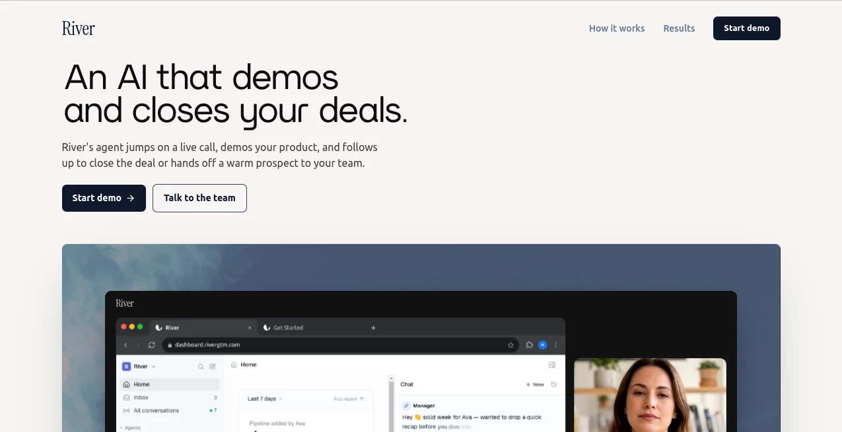Image resolution: width=842 pixels, height=432 pixels.
Task: Click the compose pencil icon in the sidebar
Action: tap(213, 366)
